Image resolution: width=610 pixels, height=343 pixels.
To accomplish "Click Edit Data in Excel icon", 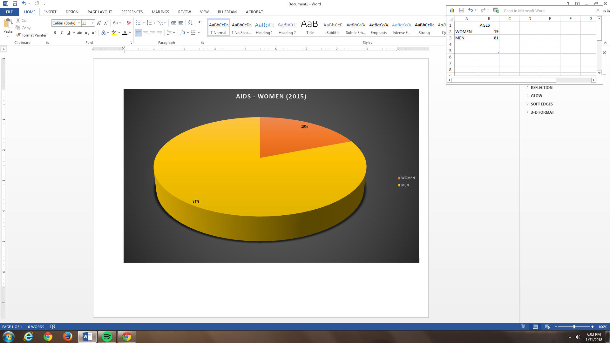I will click(x=496, y=10).
